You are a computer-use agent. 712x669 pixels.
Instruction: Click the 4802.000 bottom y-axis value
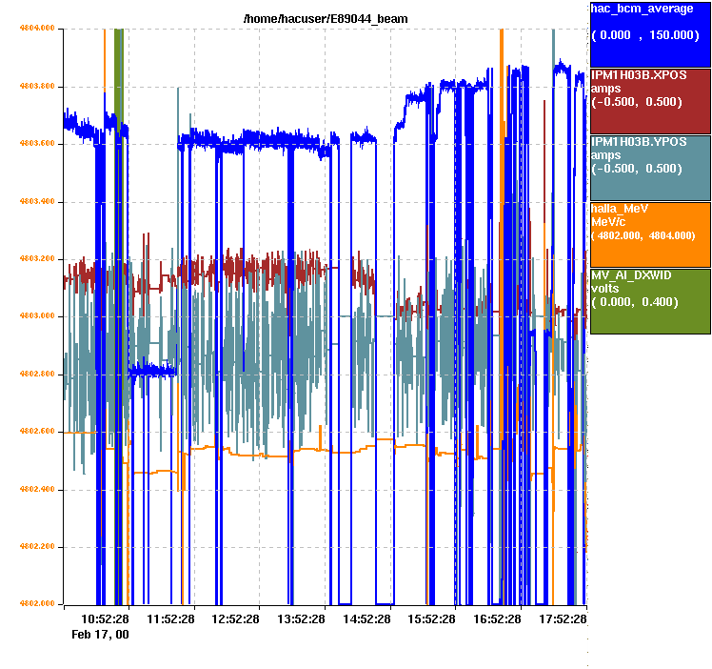click(x=38, y=603)
